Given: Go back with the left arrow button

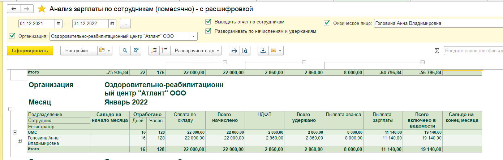Looking at the screenshot, I should pyautogui.click(x=14, y=9).
